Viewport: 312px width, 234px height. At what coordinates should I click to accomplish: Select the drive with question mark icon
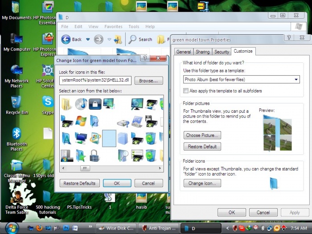123,123
